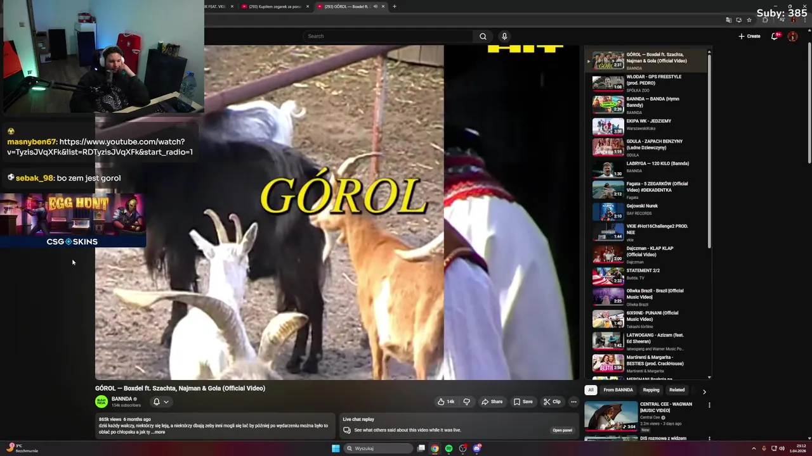
Task: Click the Save button
Action: click(523, 402)
